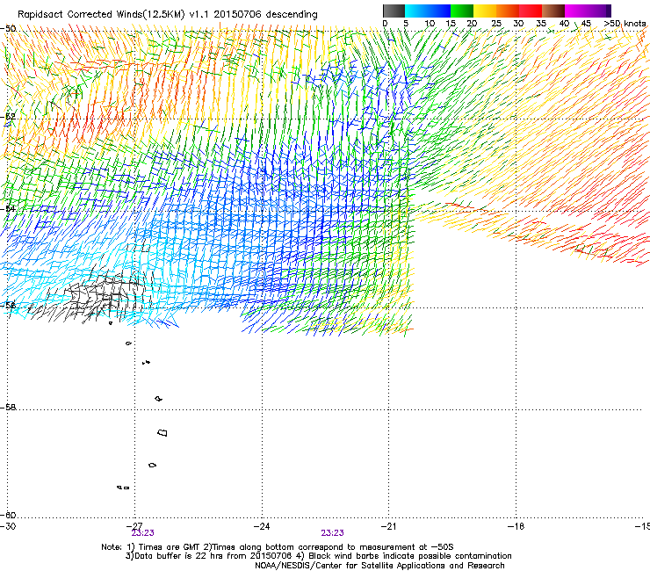
Task: Click the '25' legend scale label
Action: tap(496, 24)
